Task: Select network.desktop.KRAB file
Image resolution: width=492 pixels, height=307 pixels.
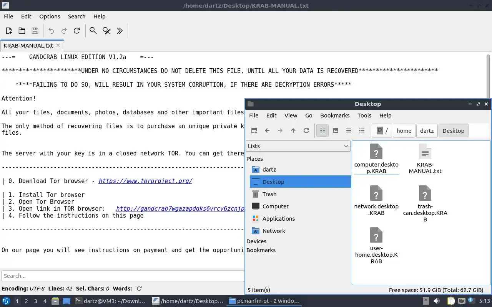Action: (x=376, y=200)
